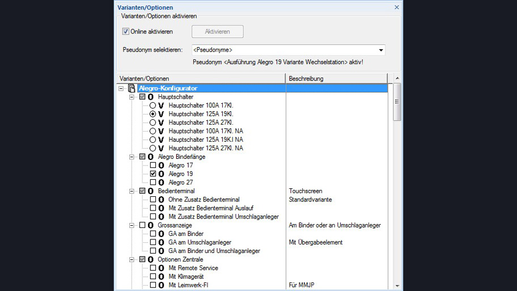The height and width of the screenshot is (291, 517).
Task: Click the O icon next to Grossanzeige
Action: pos(151,225)
